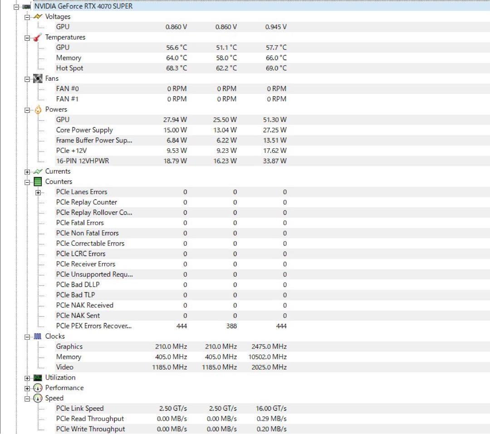Screen dimensions: 490x434
Task: Select the 16-PIN 12VHPWR power row
Action: 83,161
